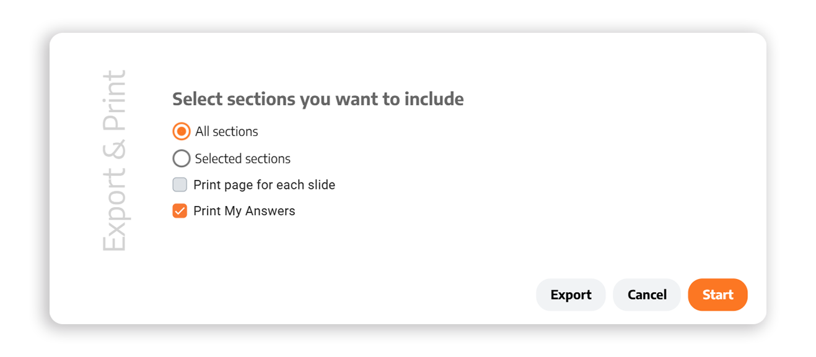Click the white checkmark icon beside Print My Answers
The width and height of the screenshot is (816, 357).
[x=180, y=211]
